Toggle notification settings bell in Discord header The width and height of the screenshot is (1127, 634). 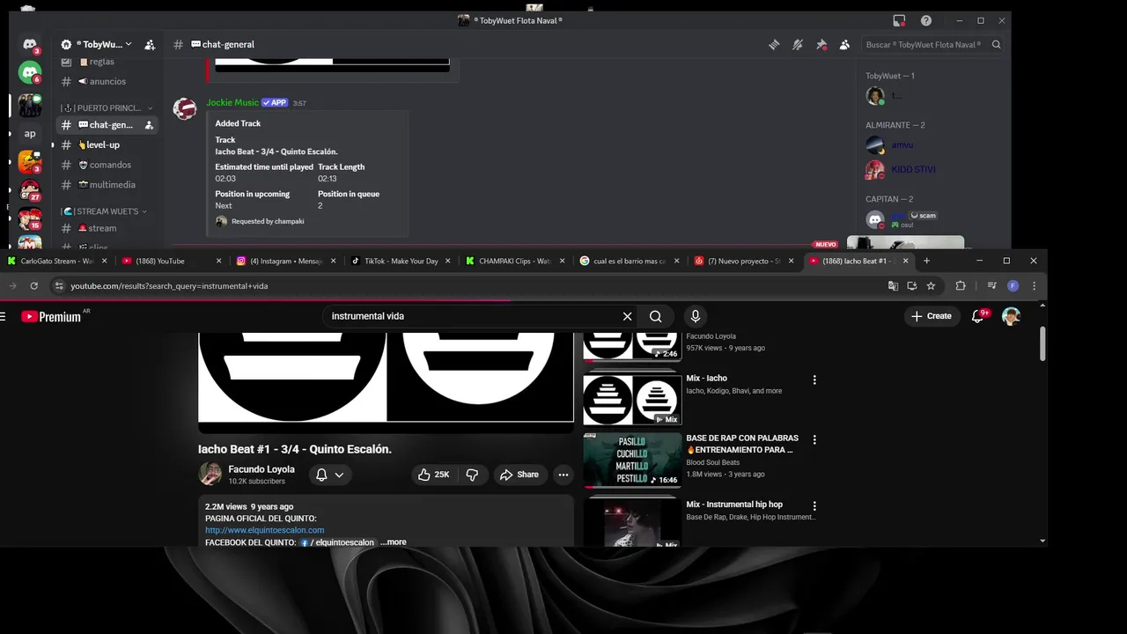(x=798, y=44)
